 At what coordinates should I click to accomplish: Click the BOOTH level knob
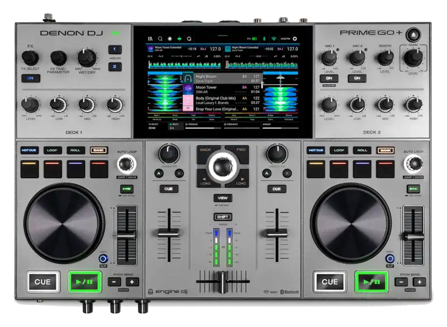coord(385,58)
